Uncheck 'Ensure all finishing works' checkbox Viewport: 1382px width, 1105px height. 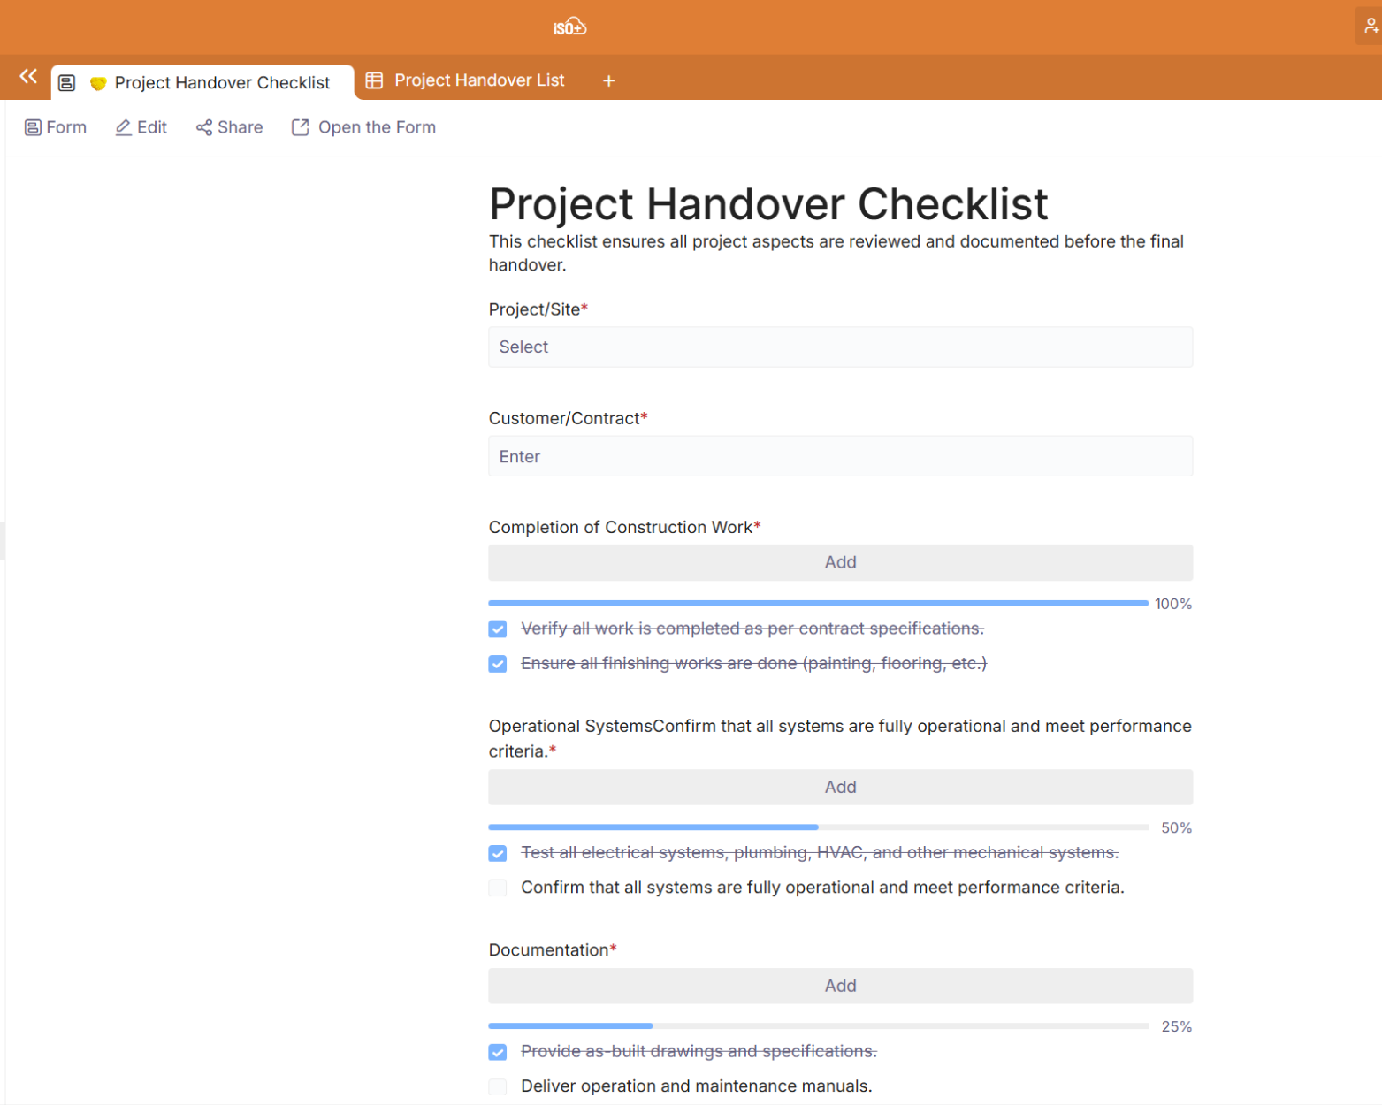(x=498, y=664)
